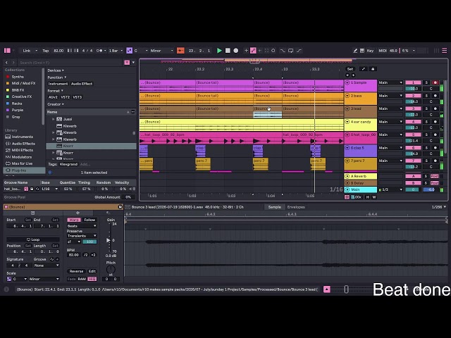Click the lock icon next to Set
This screenshot has height=338, width=451.
point(373,69)
